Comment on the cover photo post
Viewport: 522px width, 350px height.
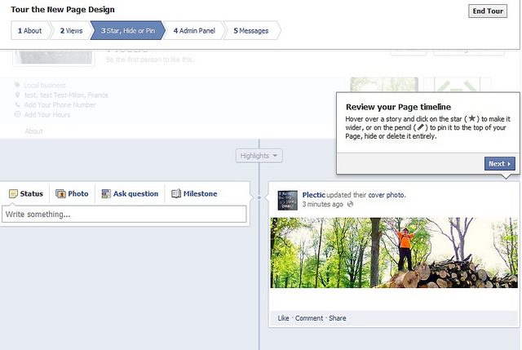(x=309, y=318)
